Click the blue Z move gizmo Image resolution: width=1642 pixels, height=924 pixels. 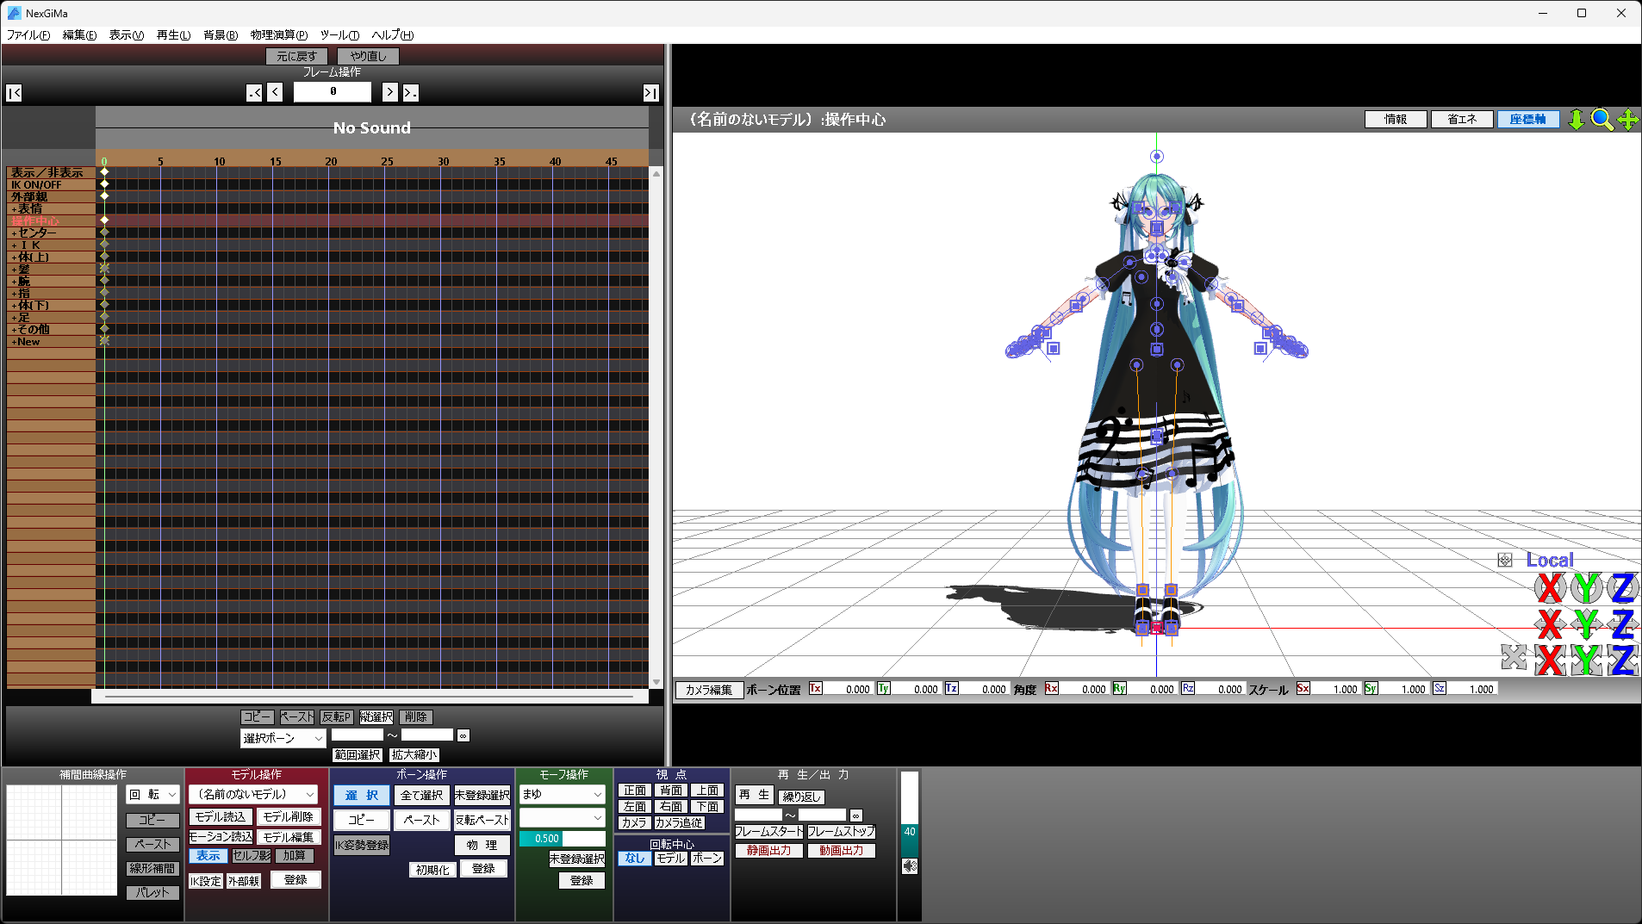point(1622,624)
